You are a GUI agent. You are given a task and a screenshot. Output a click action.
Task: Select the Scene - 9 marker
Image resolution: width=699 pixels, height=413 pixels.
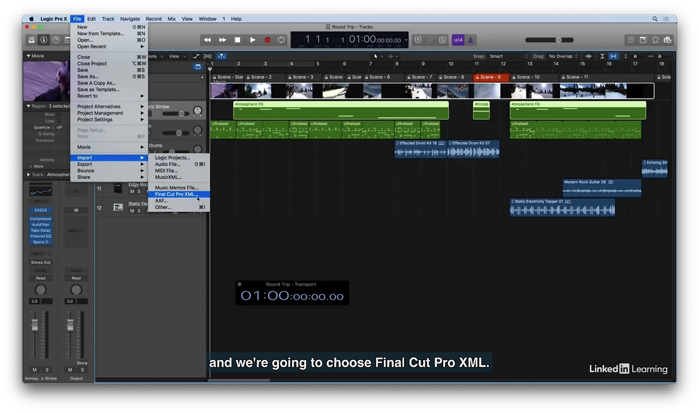tap(491, 77)
